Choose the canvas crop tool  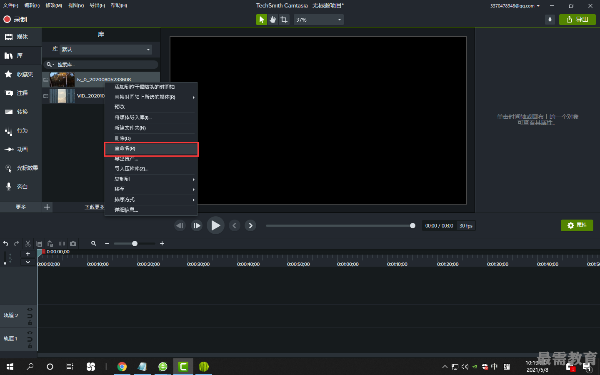284,20
